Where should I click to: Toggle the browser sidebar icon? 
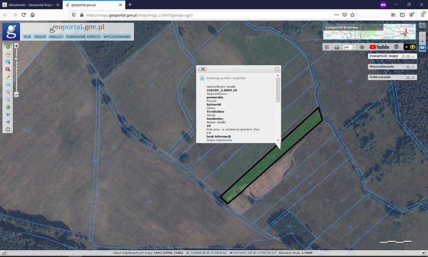tap(402, 15)
